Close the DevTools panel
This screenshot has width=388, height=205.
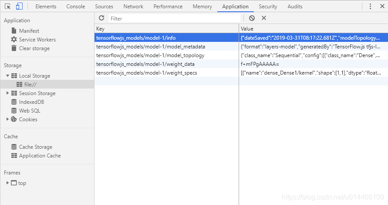point(382,6)
